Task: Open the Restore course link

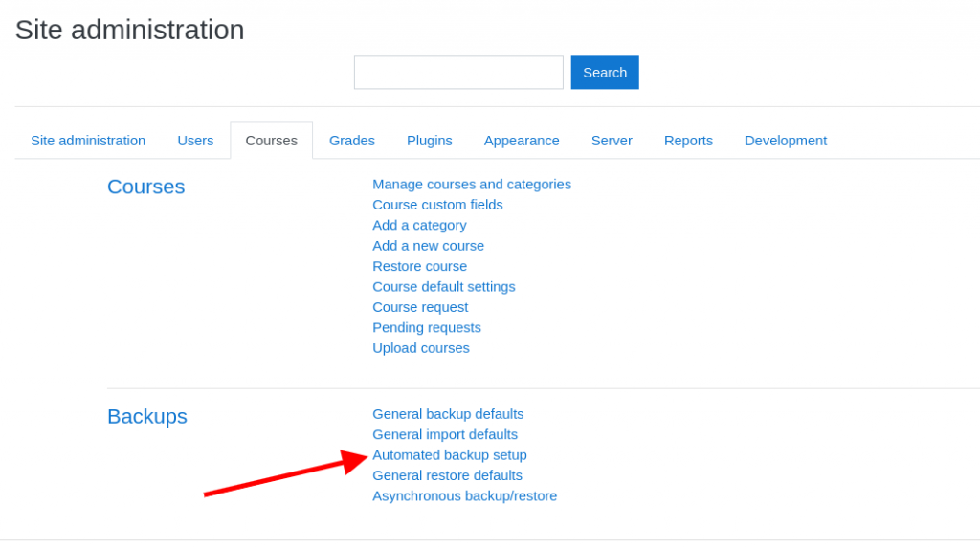Action: click(x=419, y=266)
